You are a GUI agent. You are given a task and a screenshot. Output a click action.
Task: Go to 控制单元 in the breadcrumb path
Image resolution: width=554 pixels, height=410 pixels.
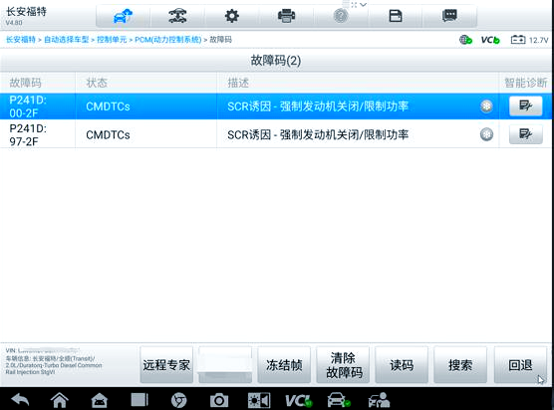pyautogui.click(x=112, y=40)
